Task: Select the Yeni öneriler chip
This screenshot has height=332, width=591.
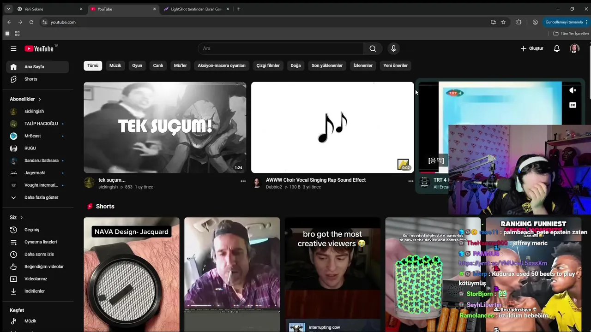Action: (396, 65)
